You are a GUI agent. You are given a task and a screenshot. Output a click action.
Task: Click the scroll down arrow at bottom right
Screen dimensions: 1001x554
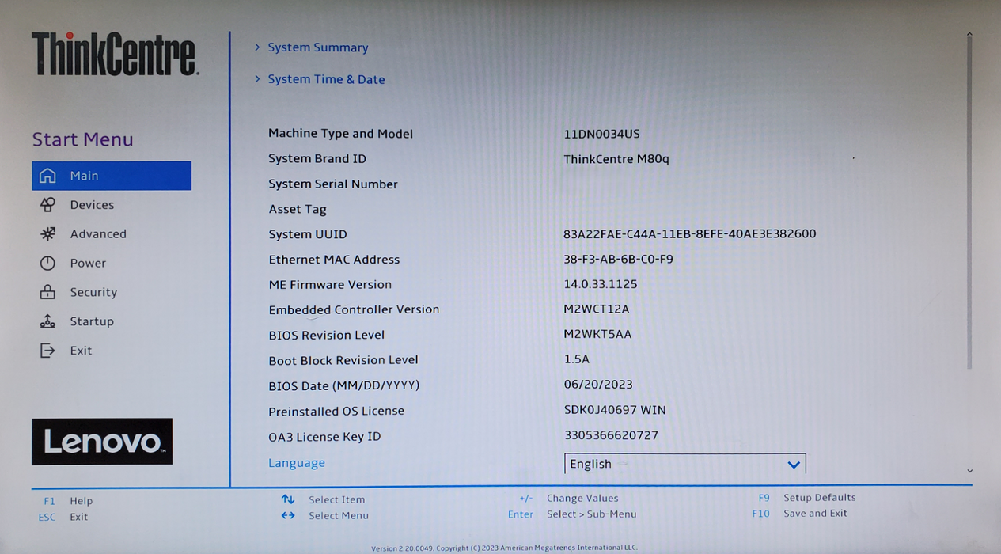tap(969, 471)
